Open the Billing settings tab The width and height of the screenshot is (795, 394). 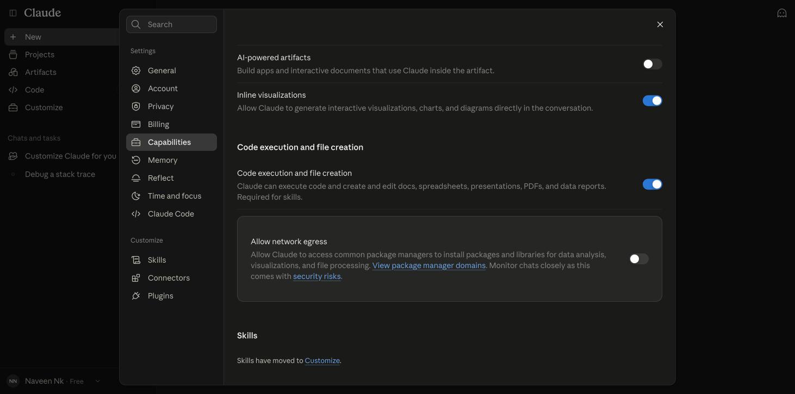pyautogui.click(x=171, y=124)
